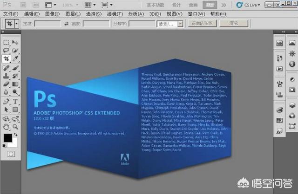Select the Hand tool
The width and height of the screenshot is (298, 194).
coord(6,127)
